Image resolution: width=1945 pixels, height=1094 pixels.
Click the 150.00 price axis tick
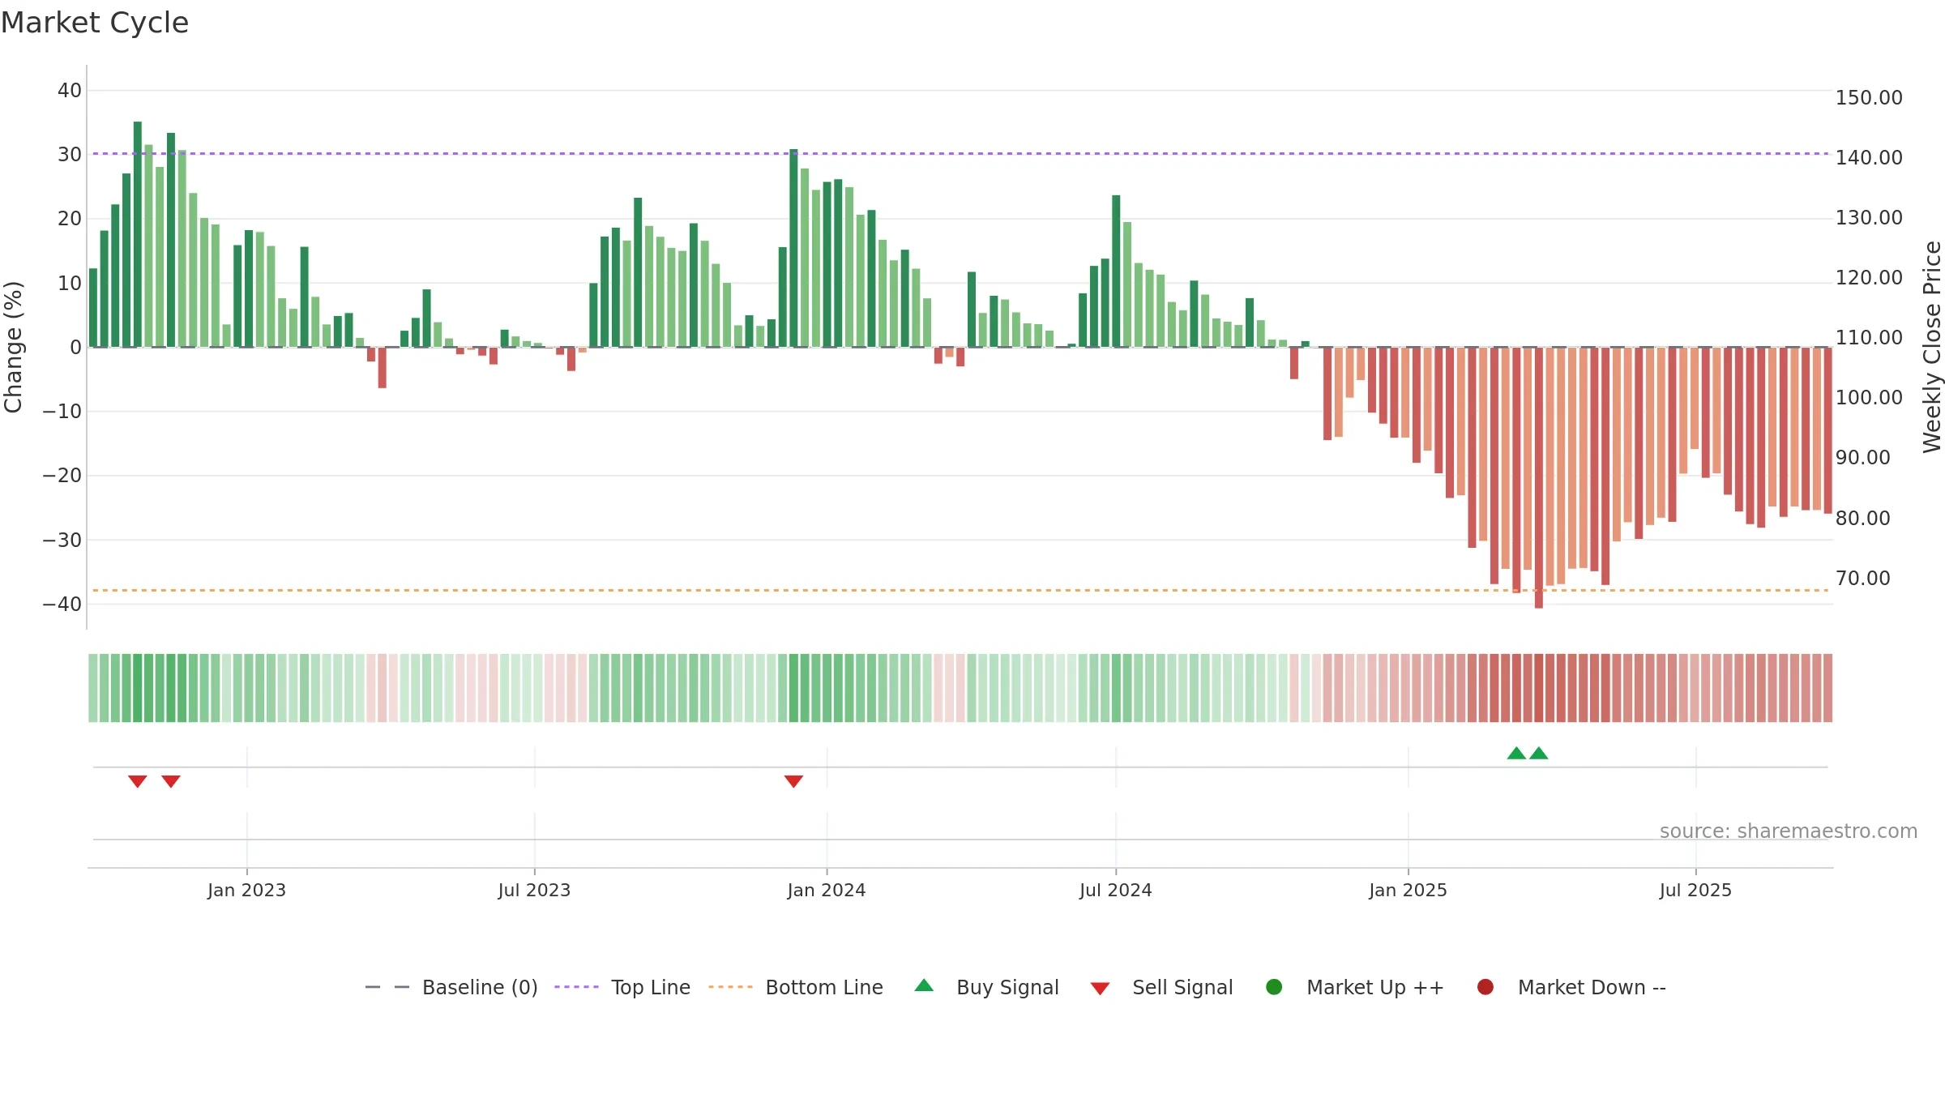tap(1869, 97)
